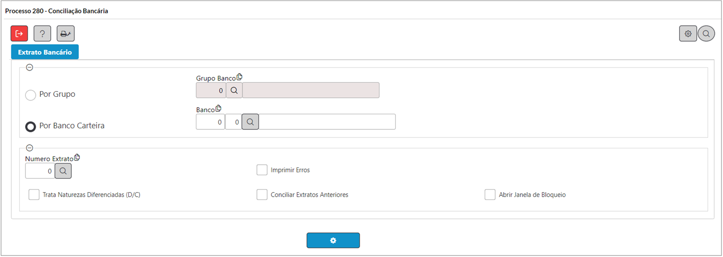Enable Abrir Janela de Bloqueio
Screen dimensions: 723x257
[x=490, y=195]
